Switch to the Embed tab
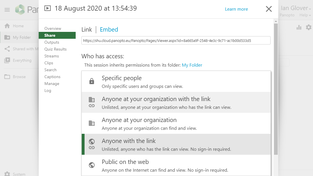The width and height of the screenshot is (313, 176). pos(109,30)
